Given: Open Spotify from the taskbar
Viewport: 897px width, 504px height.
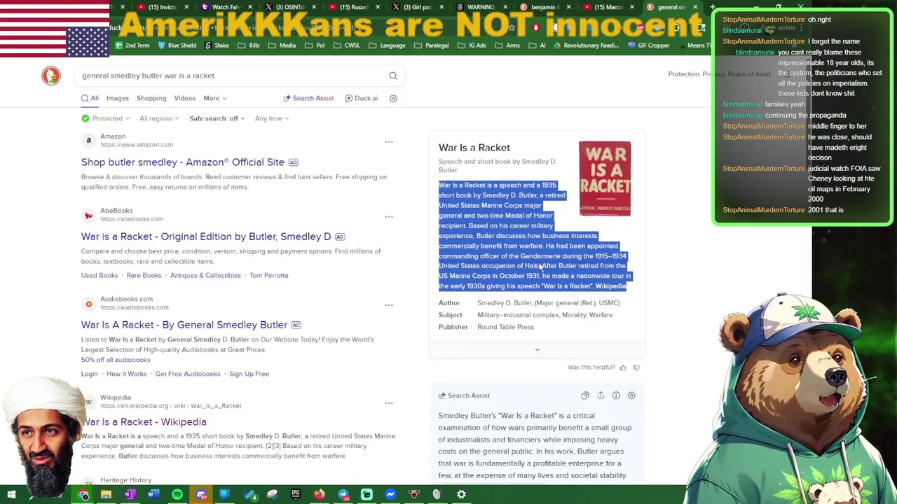Looking at the screenshot, I should pos(177,495).
